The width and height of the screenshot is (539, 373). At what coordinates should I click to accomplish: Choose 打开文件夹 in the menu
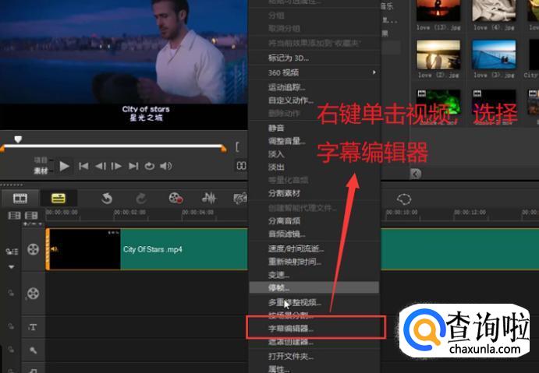290,356
